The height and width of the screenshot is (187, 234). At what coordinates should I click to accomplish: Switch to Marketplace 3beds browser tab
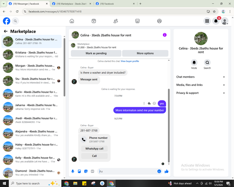click(x=72, y=4)
